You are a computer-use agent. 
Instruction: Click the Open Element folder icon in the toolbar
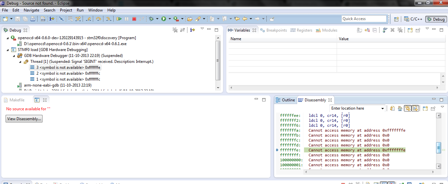pos(190,19)
